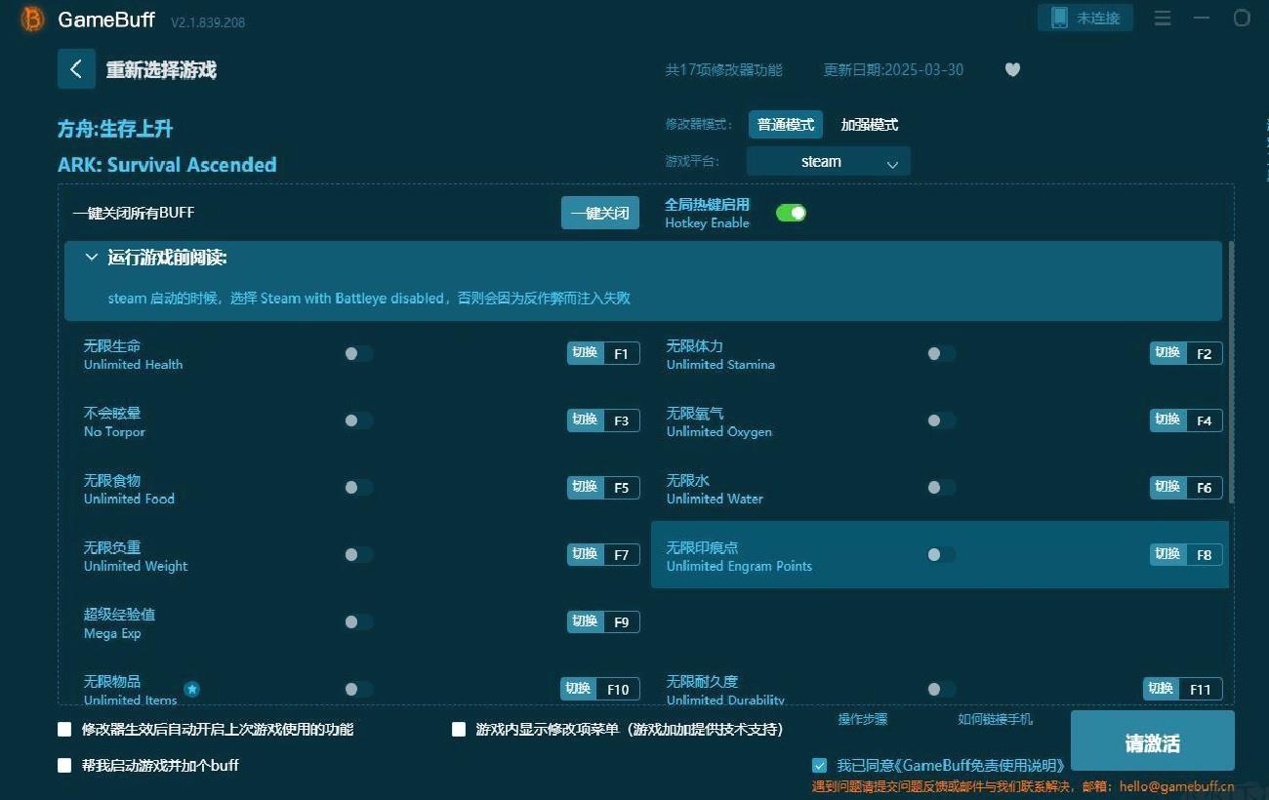This screenshot has width=1269, height=800.
Task: Click 切换 for the F9 hotkey
Action: tap(585, 622)
